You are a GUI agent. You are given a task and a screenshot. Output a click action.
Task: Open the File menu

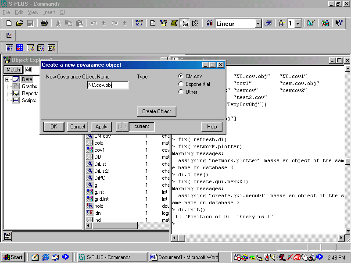[x=6, y=12]
